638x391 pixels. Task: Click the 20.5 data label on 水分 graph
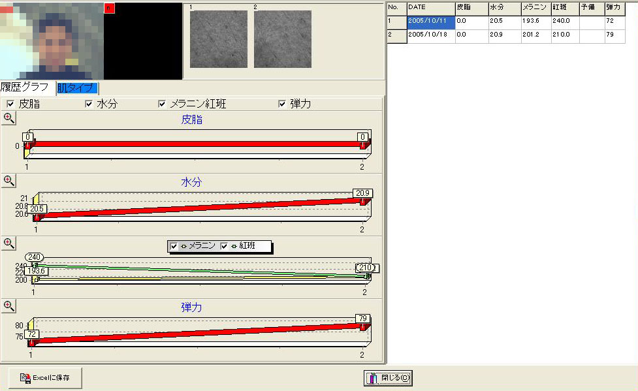(x=37, y=209)
